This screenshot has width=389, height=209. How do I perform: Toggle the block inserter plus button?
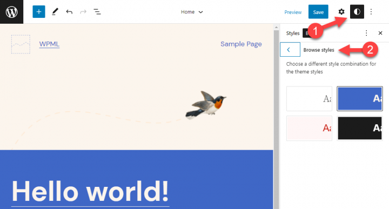(39, 12)
